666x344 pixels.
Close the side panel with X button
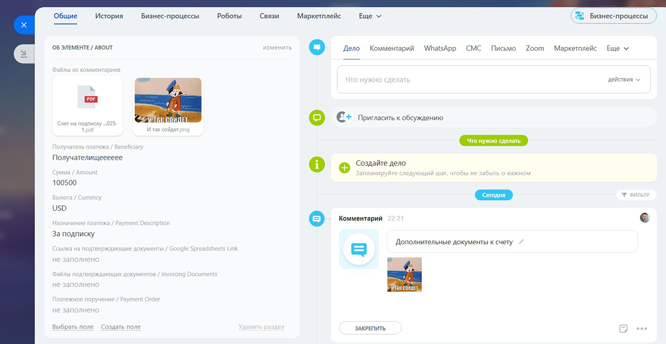point(24,25)
